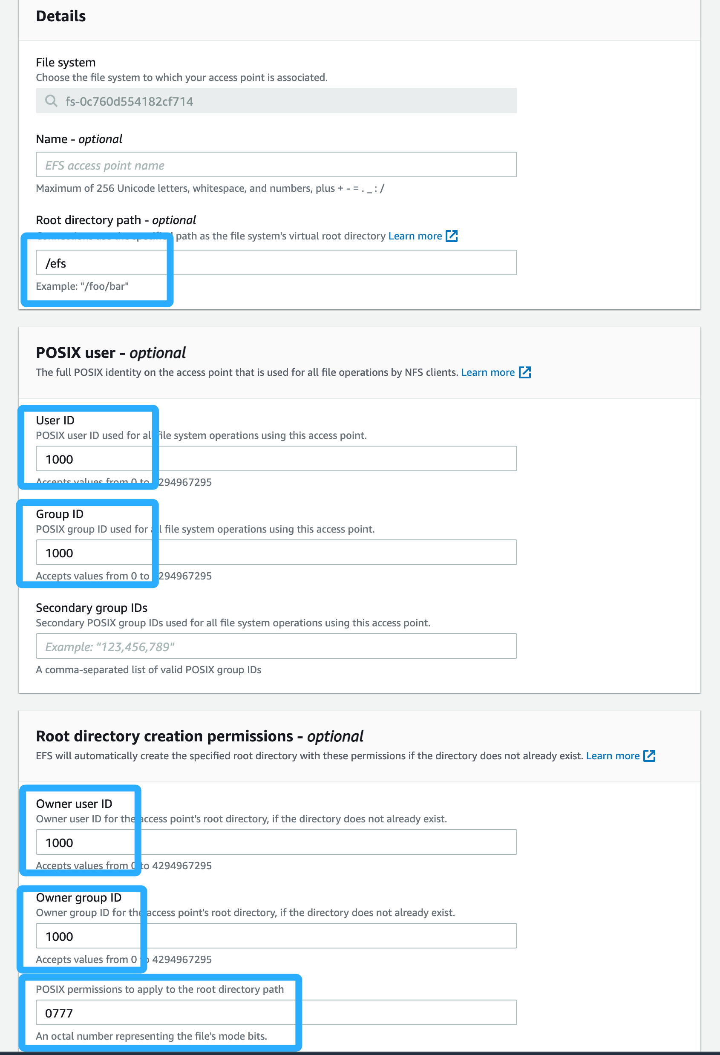Open the Root directory path Learn more external link icon
The height and width of the screenshot is (1055, 720).
pyautogui.click(x=452, y=236)
